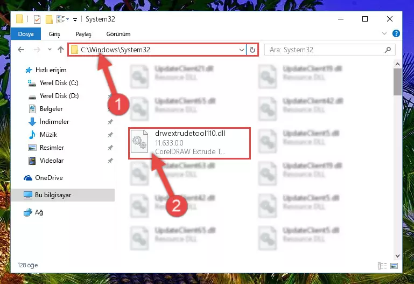Switch to the Giriş tab
The image size is (414, 284).
click(x=54, y=34)
